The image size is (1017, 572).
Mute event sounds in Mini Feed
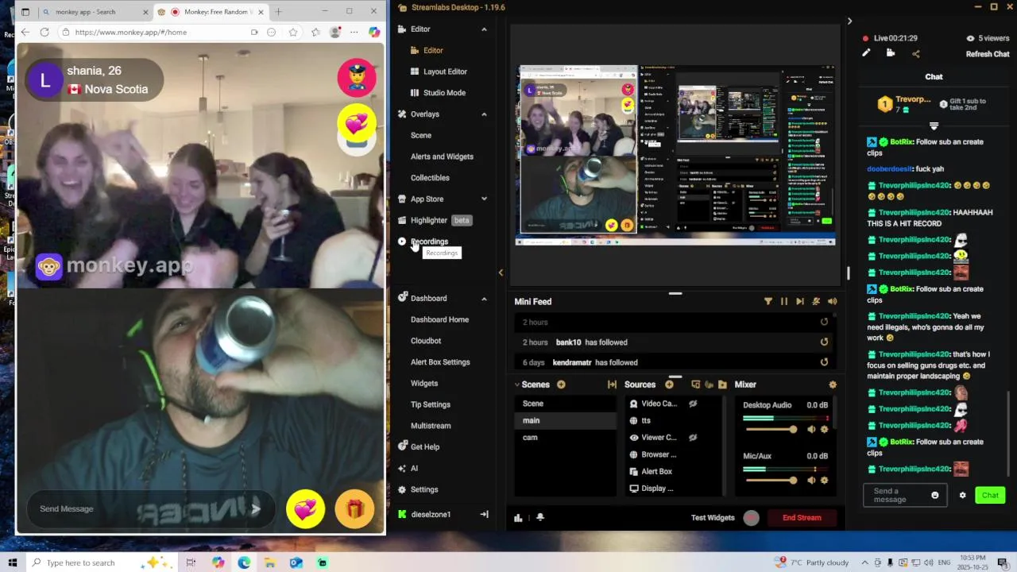832,302
